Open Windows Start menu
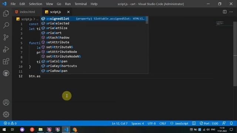The height and width of the screenshot is (133, 237). click(x=4, y=130)
